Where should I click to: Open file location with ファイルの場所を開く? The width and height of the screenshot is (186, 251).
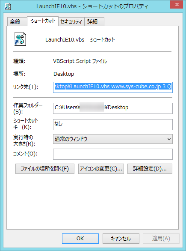[45, 169]
